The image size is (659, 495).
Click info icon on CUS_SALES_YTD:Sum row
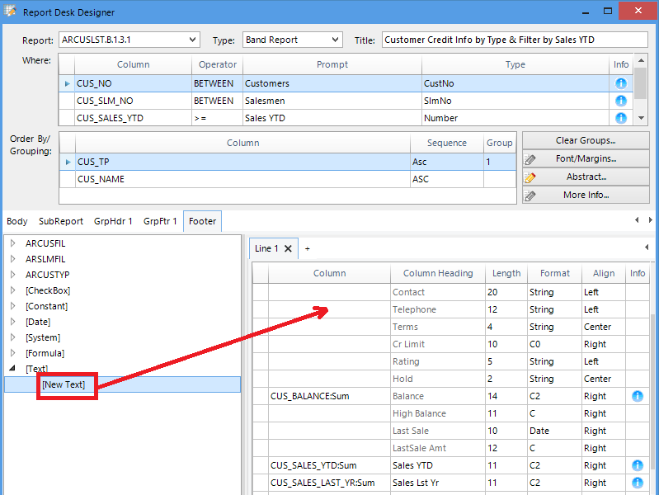point(638,465)
